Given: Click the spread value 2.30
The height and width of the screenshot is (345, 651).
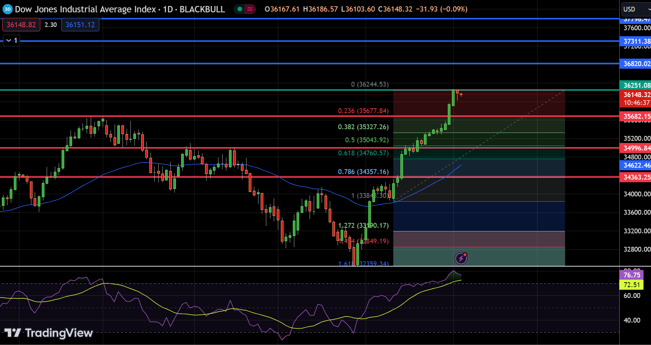Looking at the screenshot, I should 51,25.
